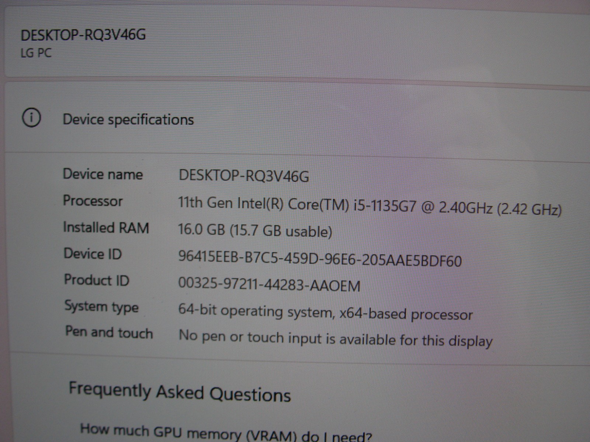
Task: Click the Pen and touch label
Action: click(x=109, y=332)
